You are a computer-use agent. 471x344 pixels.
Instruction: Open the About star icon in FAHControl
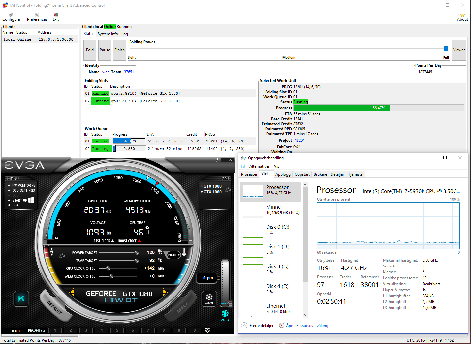click(462, 17)
